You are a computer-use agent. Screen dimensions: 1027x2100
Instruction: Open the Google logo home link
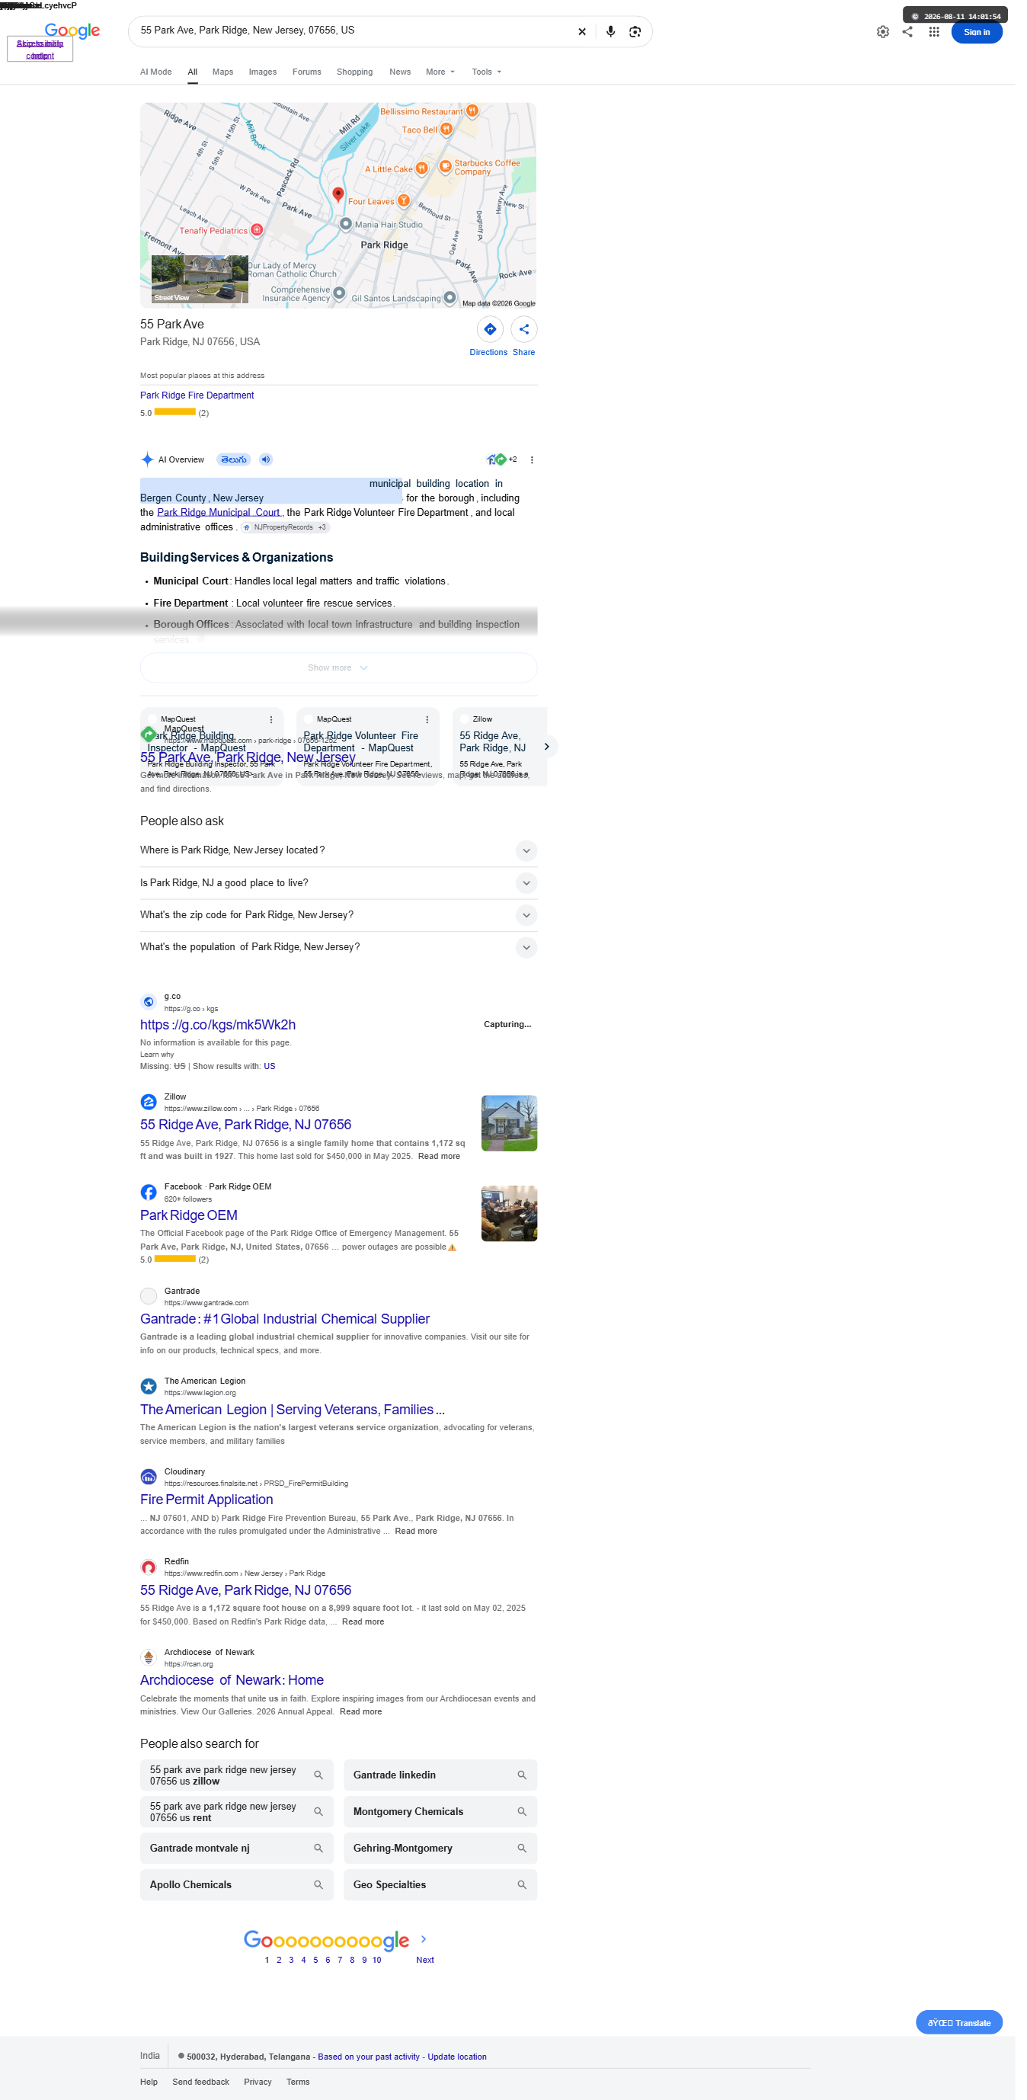[72, 31]
